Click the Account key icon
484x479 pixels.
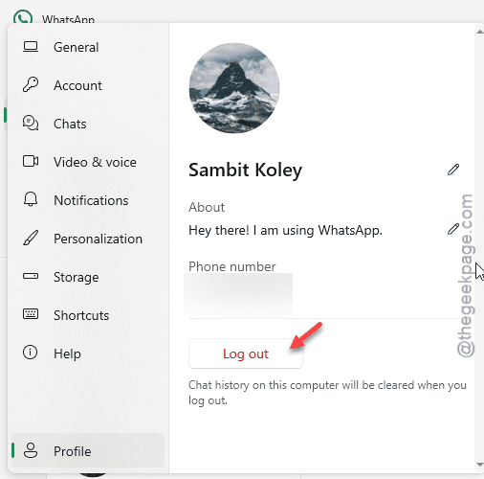click(31, 85)
